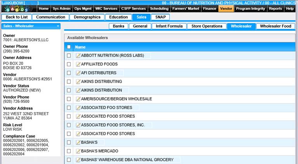
Task: Click owner phone (208) 395-6200
Action: (x=16, y=51)
